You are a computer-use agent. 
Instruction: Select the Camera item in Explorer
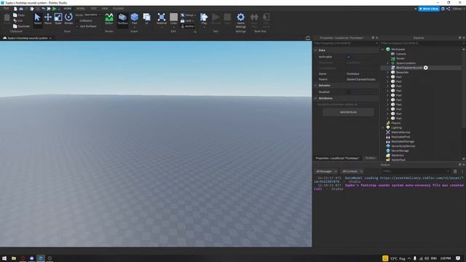(400, 54)
